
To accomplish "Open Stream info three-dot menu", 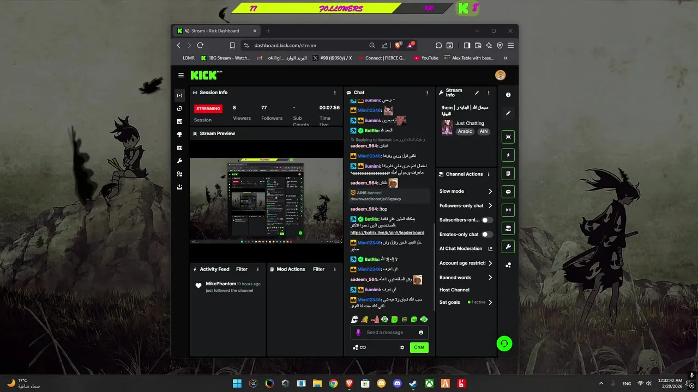I will coord(489,93).
